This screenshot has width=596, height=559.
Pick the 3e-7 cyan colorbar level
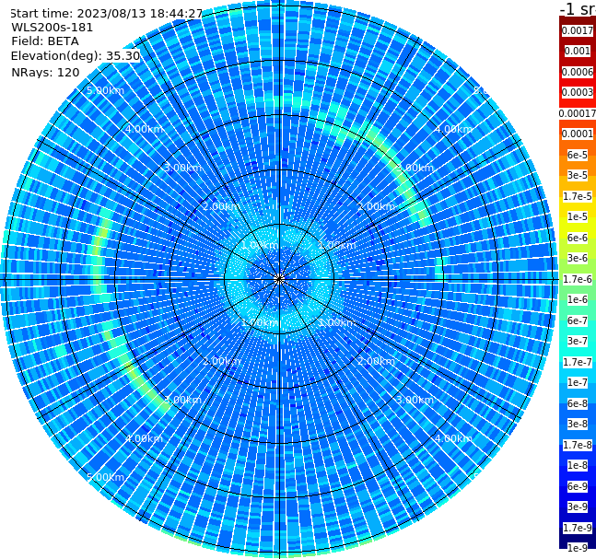(577, 341)
